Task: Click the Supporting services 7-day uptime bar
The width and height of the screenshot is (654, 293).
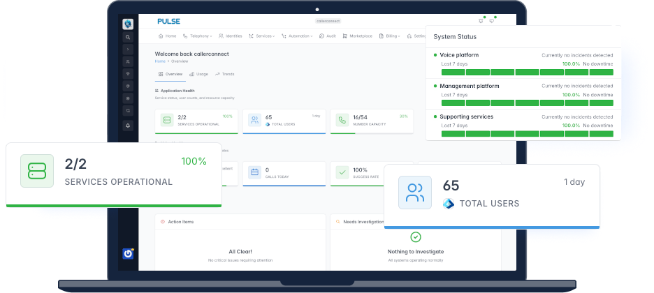Action: click(x=528, y=134)
